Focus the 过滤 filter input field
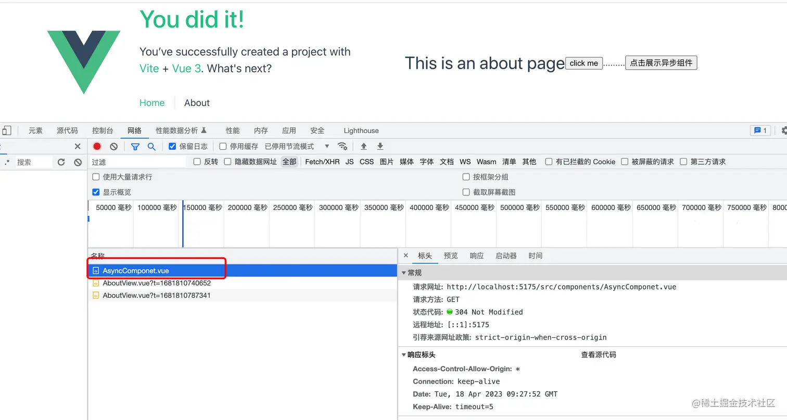787x420 pixels. pos(137,162)
